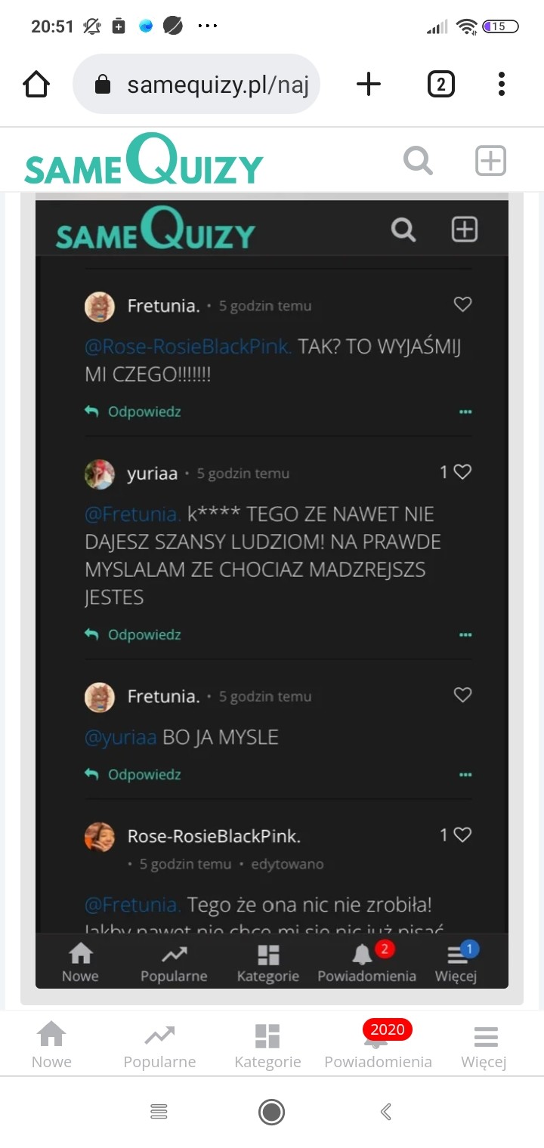Click the @Rose-RosieBlackPink. mention link
This screenshot has width=544, height=1148.
pos(188,347)
